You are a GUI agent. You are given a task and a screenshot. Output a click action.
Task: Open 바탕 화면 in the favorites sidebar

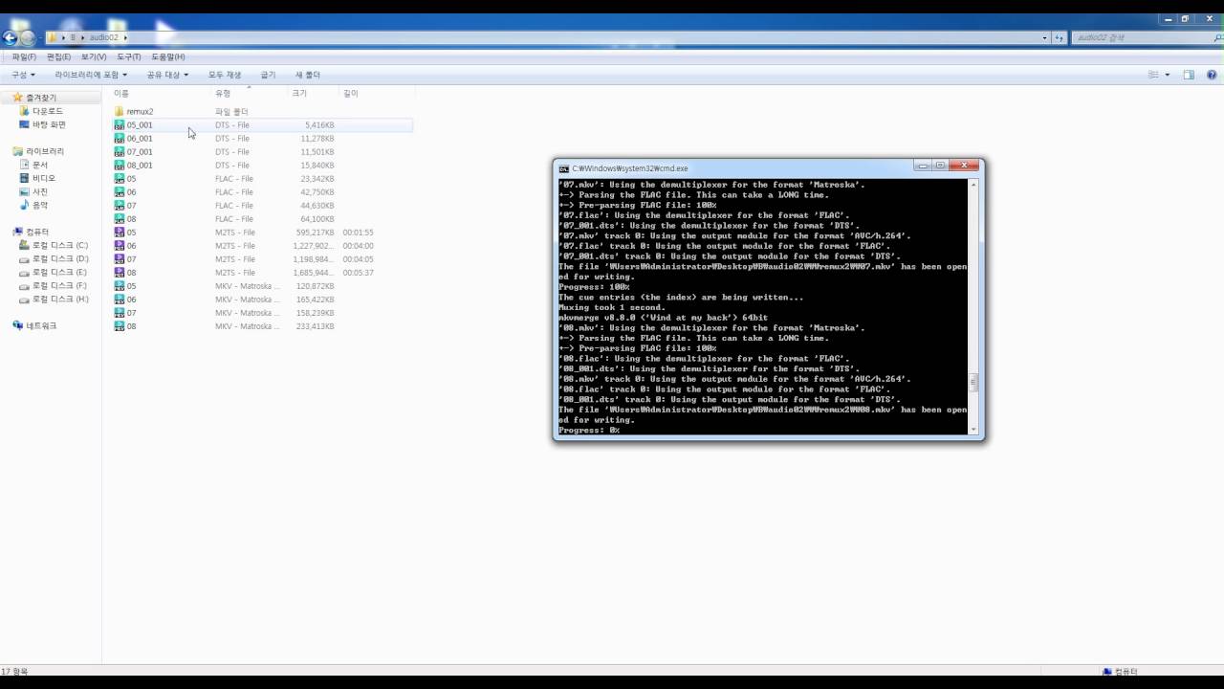(43, 124)
